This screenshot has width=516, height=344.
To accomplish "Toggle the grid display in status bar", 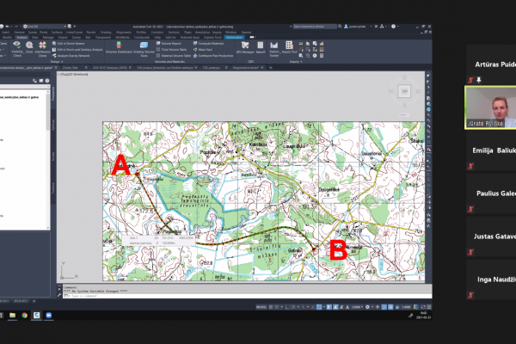I will [271, 307].
